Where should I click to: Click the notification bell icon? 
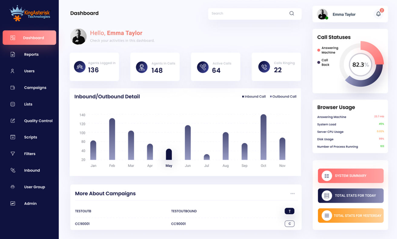pos(378,14)
